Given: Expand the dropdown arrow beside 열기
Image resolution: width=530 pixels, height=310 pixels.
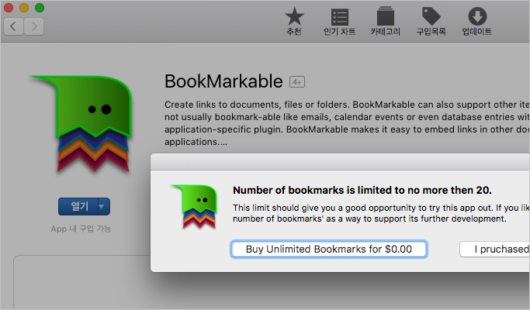Looking at the screenshot, I should pyautogui.click(x=104, y=206).
